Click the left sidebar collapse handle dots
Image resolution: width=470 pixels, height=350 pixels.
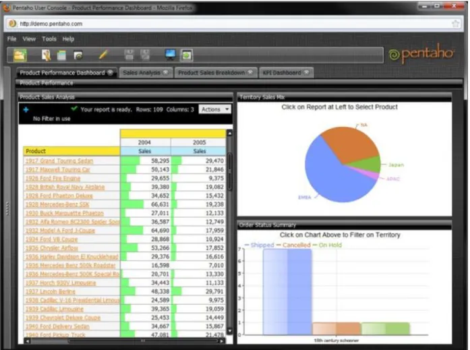point(7,208)
